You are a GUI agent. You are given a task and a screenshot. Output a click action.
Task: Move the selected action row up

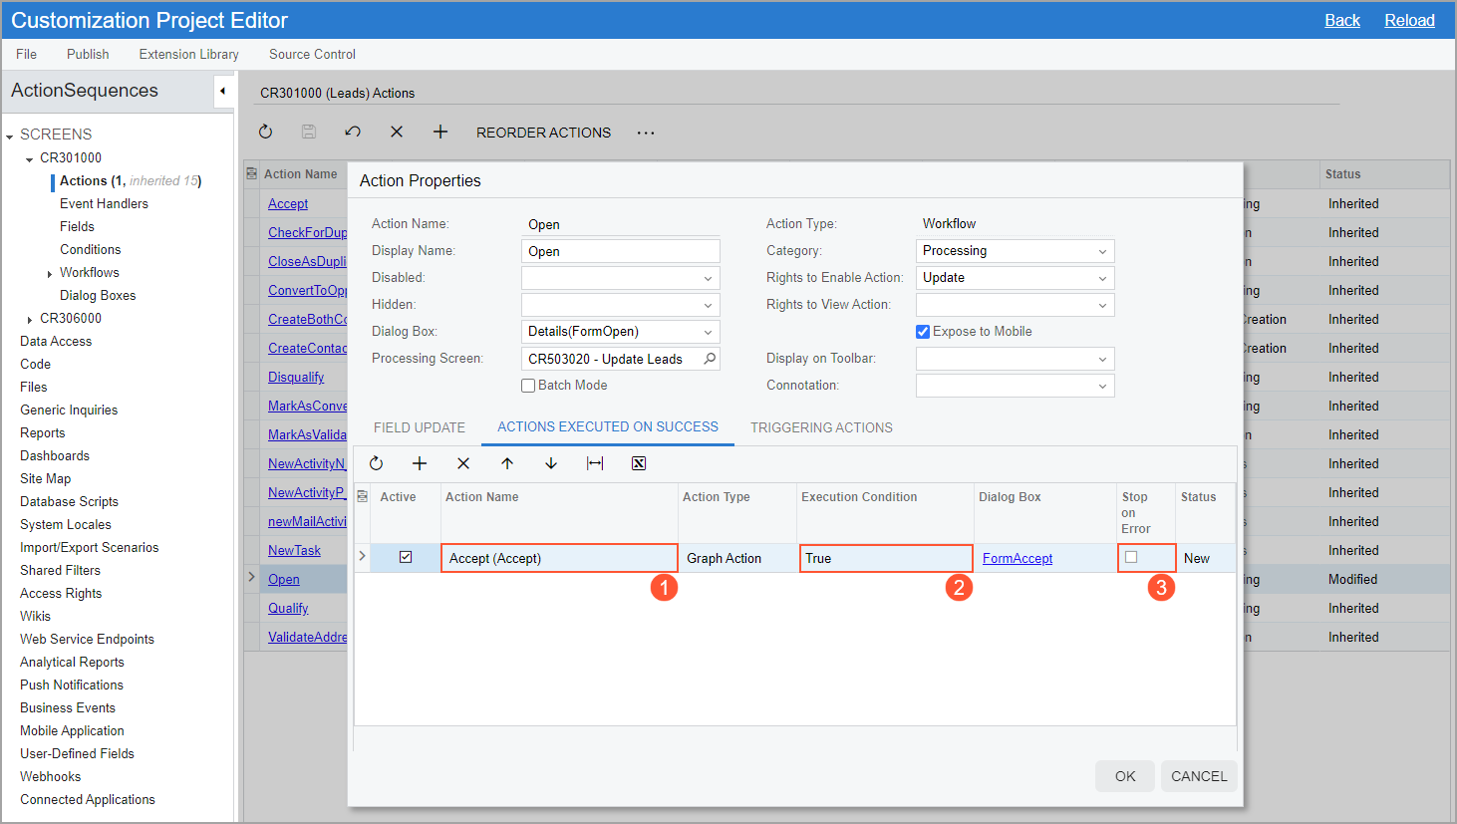pyautogui.click(x=507, y=463)
